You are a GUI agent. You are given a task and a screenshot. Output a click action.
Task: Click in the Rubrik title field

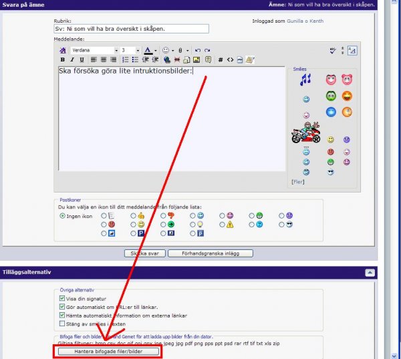(131, 29)
